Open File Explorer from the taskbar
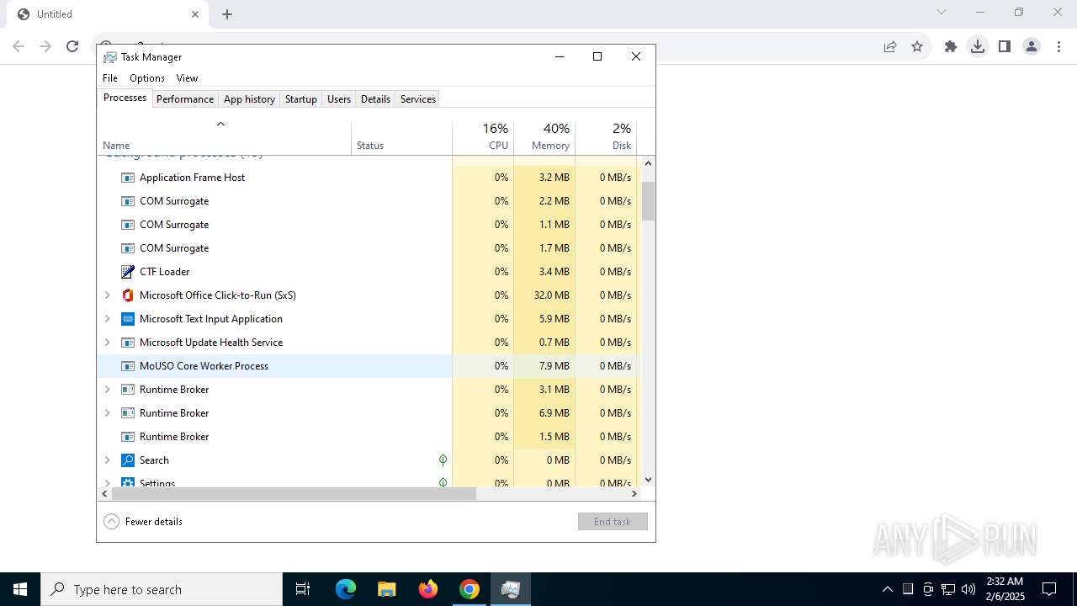 (x=386, y=589)
